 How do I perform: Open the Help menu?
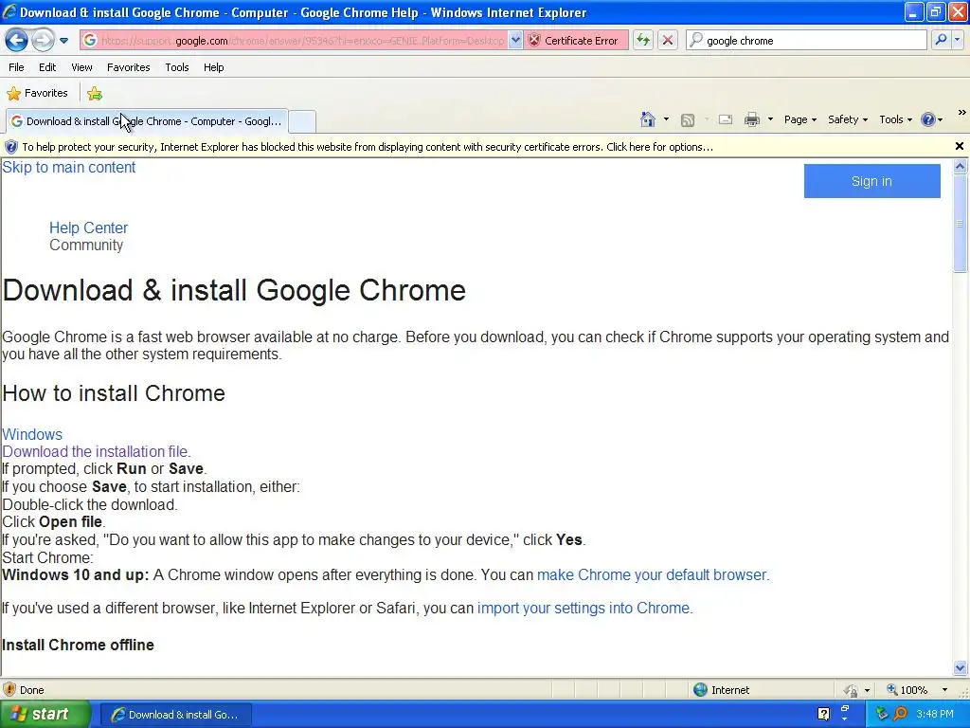[x=213, y=67]
